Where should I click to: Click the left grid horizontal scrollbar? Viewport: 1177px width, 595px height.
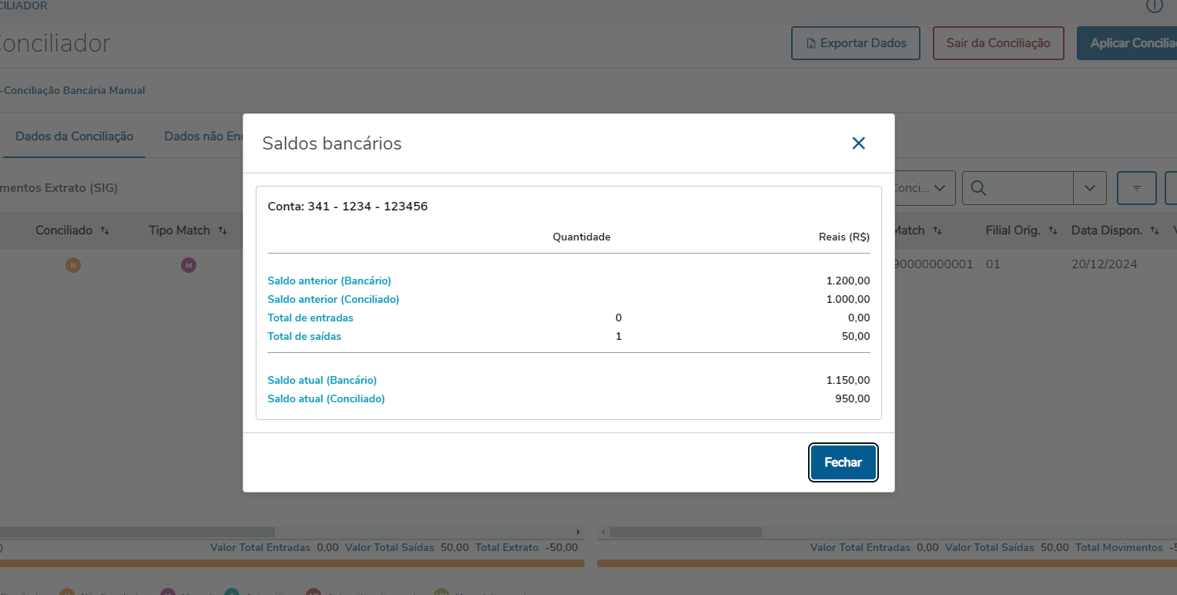click(x=139, y=532)
